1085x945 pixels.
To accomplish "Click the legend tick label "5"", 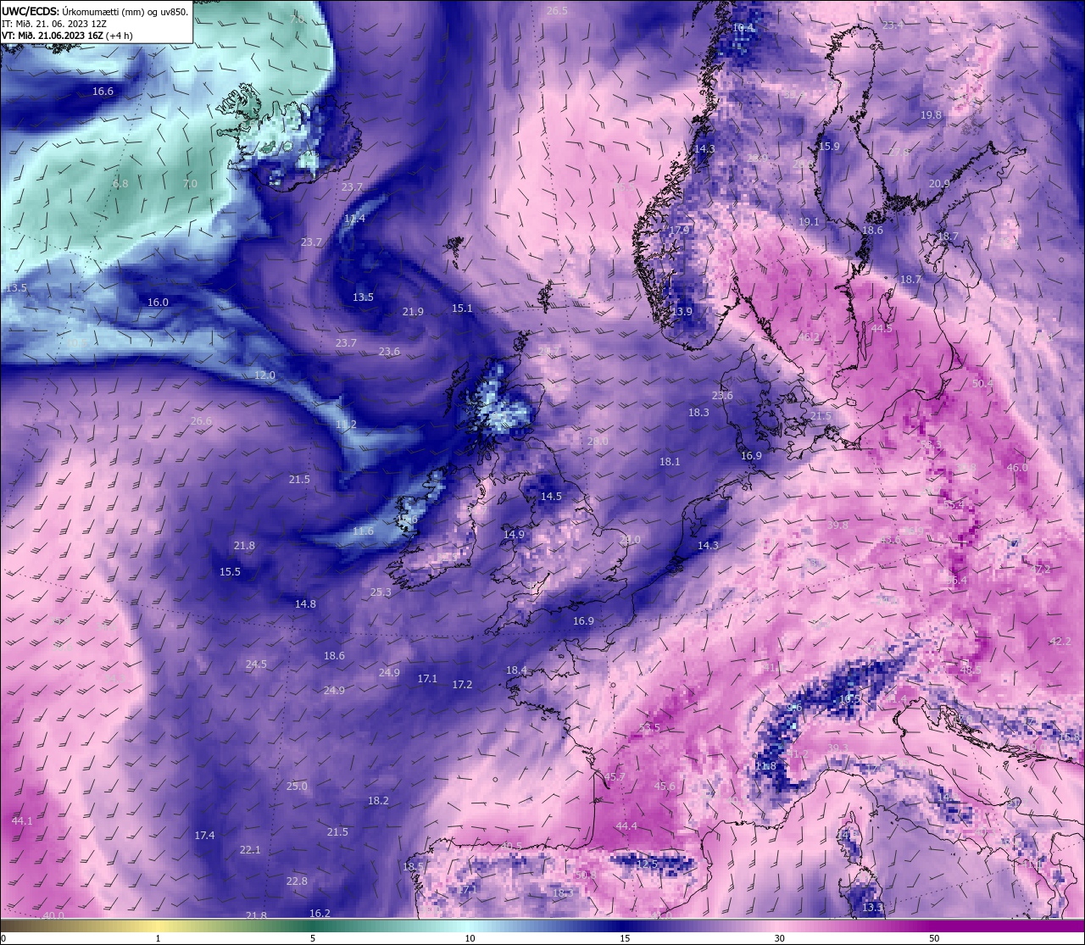I will (313, 938).
